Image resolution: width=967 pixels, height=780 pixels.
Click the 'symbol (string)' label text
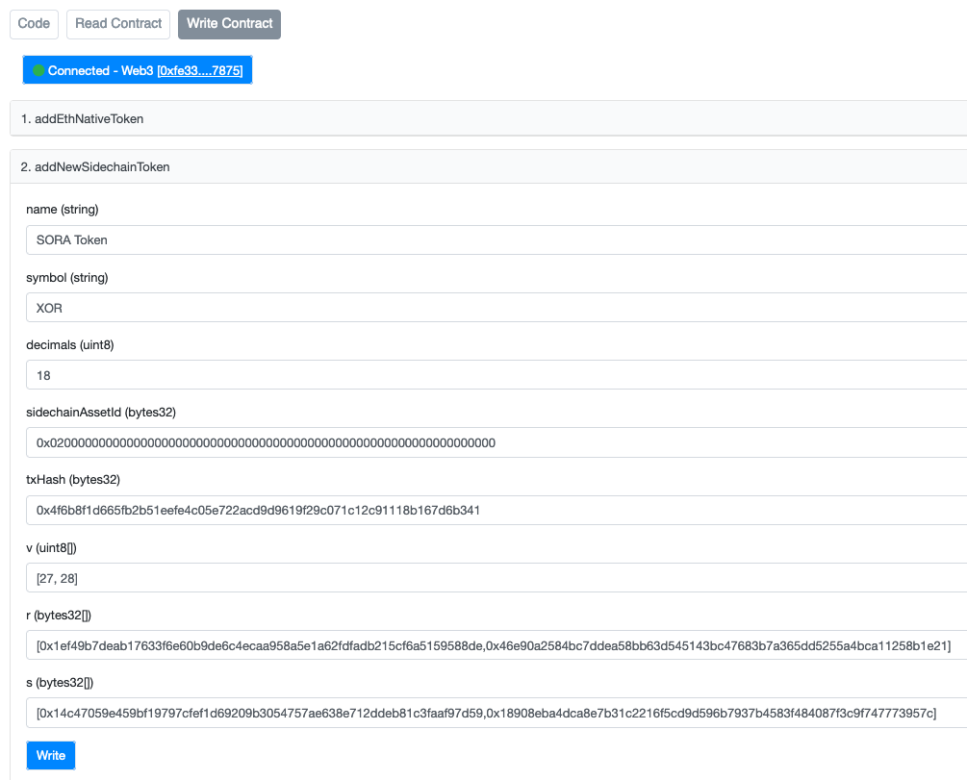click(67, 277)
